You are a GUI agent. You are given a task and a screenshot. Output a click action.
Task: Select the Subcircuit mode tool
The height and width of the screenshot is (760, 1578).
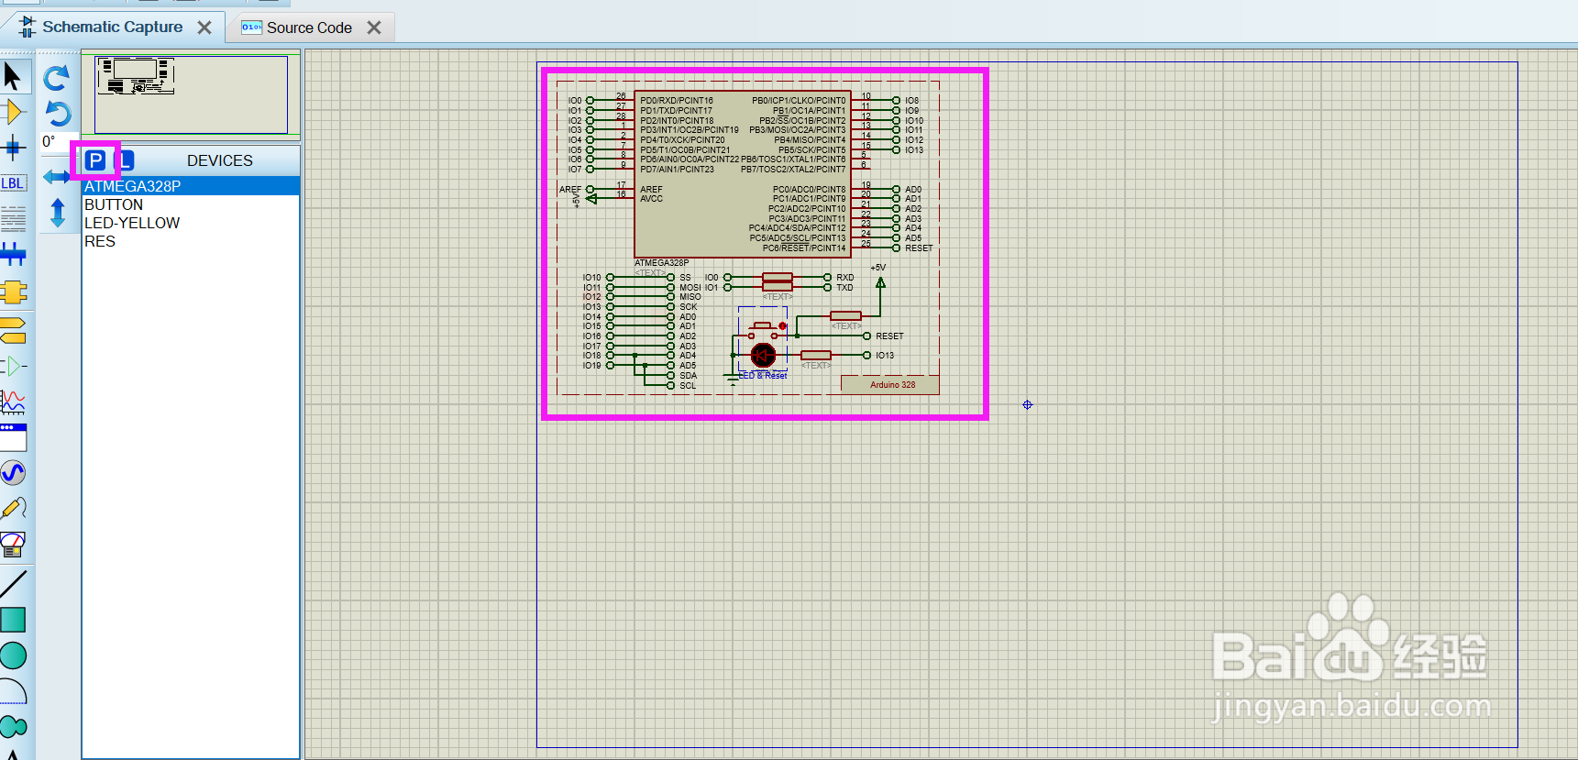click(13, 292)
